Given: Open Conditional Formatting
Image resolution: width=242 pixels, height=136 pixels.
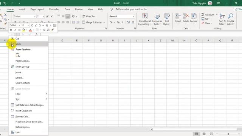Looking at the screenshot, I should click(x=144, y=19).
